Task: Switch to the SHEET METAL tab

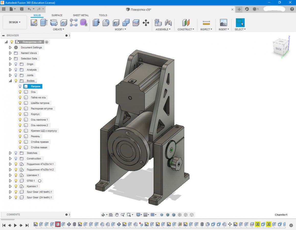Action: coord(81,15)
